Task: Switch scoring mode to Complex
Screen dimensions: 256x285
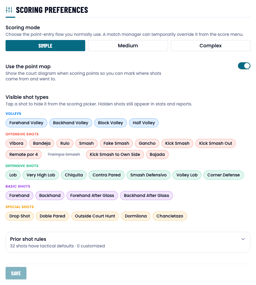Action: pos(210,46)
